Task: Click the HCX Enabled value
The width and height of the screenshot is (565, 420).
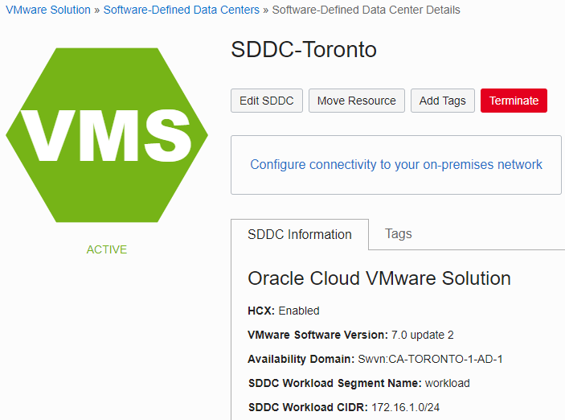Action: pos(299,311)
